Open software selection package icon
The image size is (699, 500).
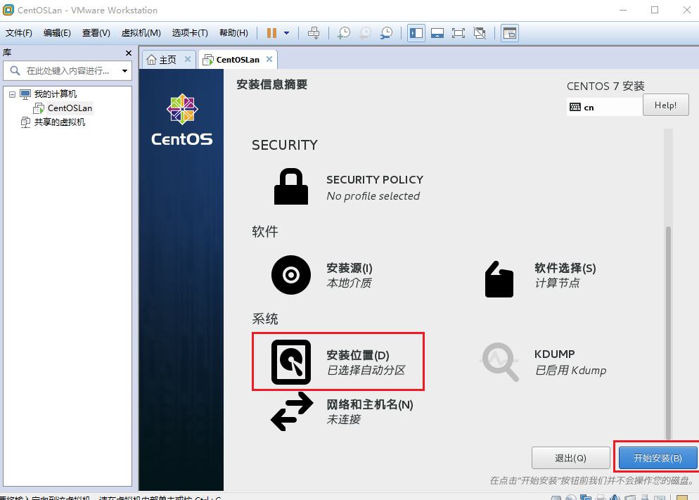[499, 279]
